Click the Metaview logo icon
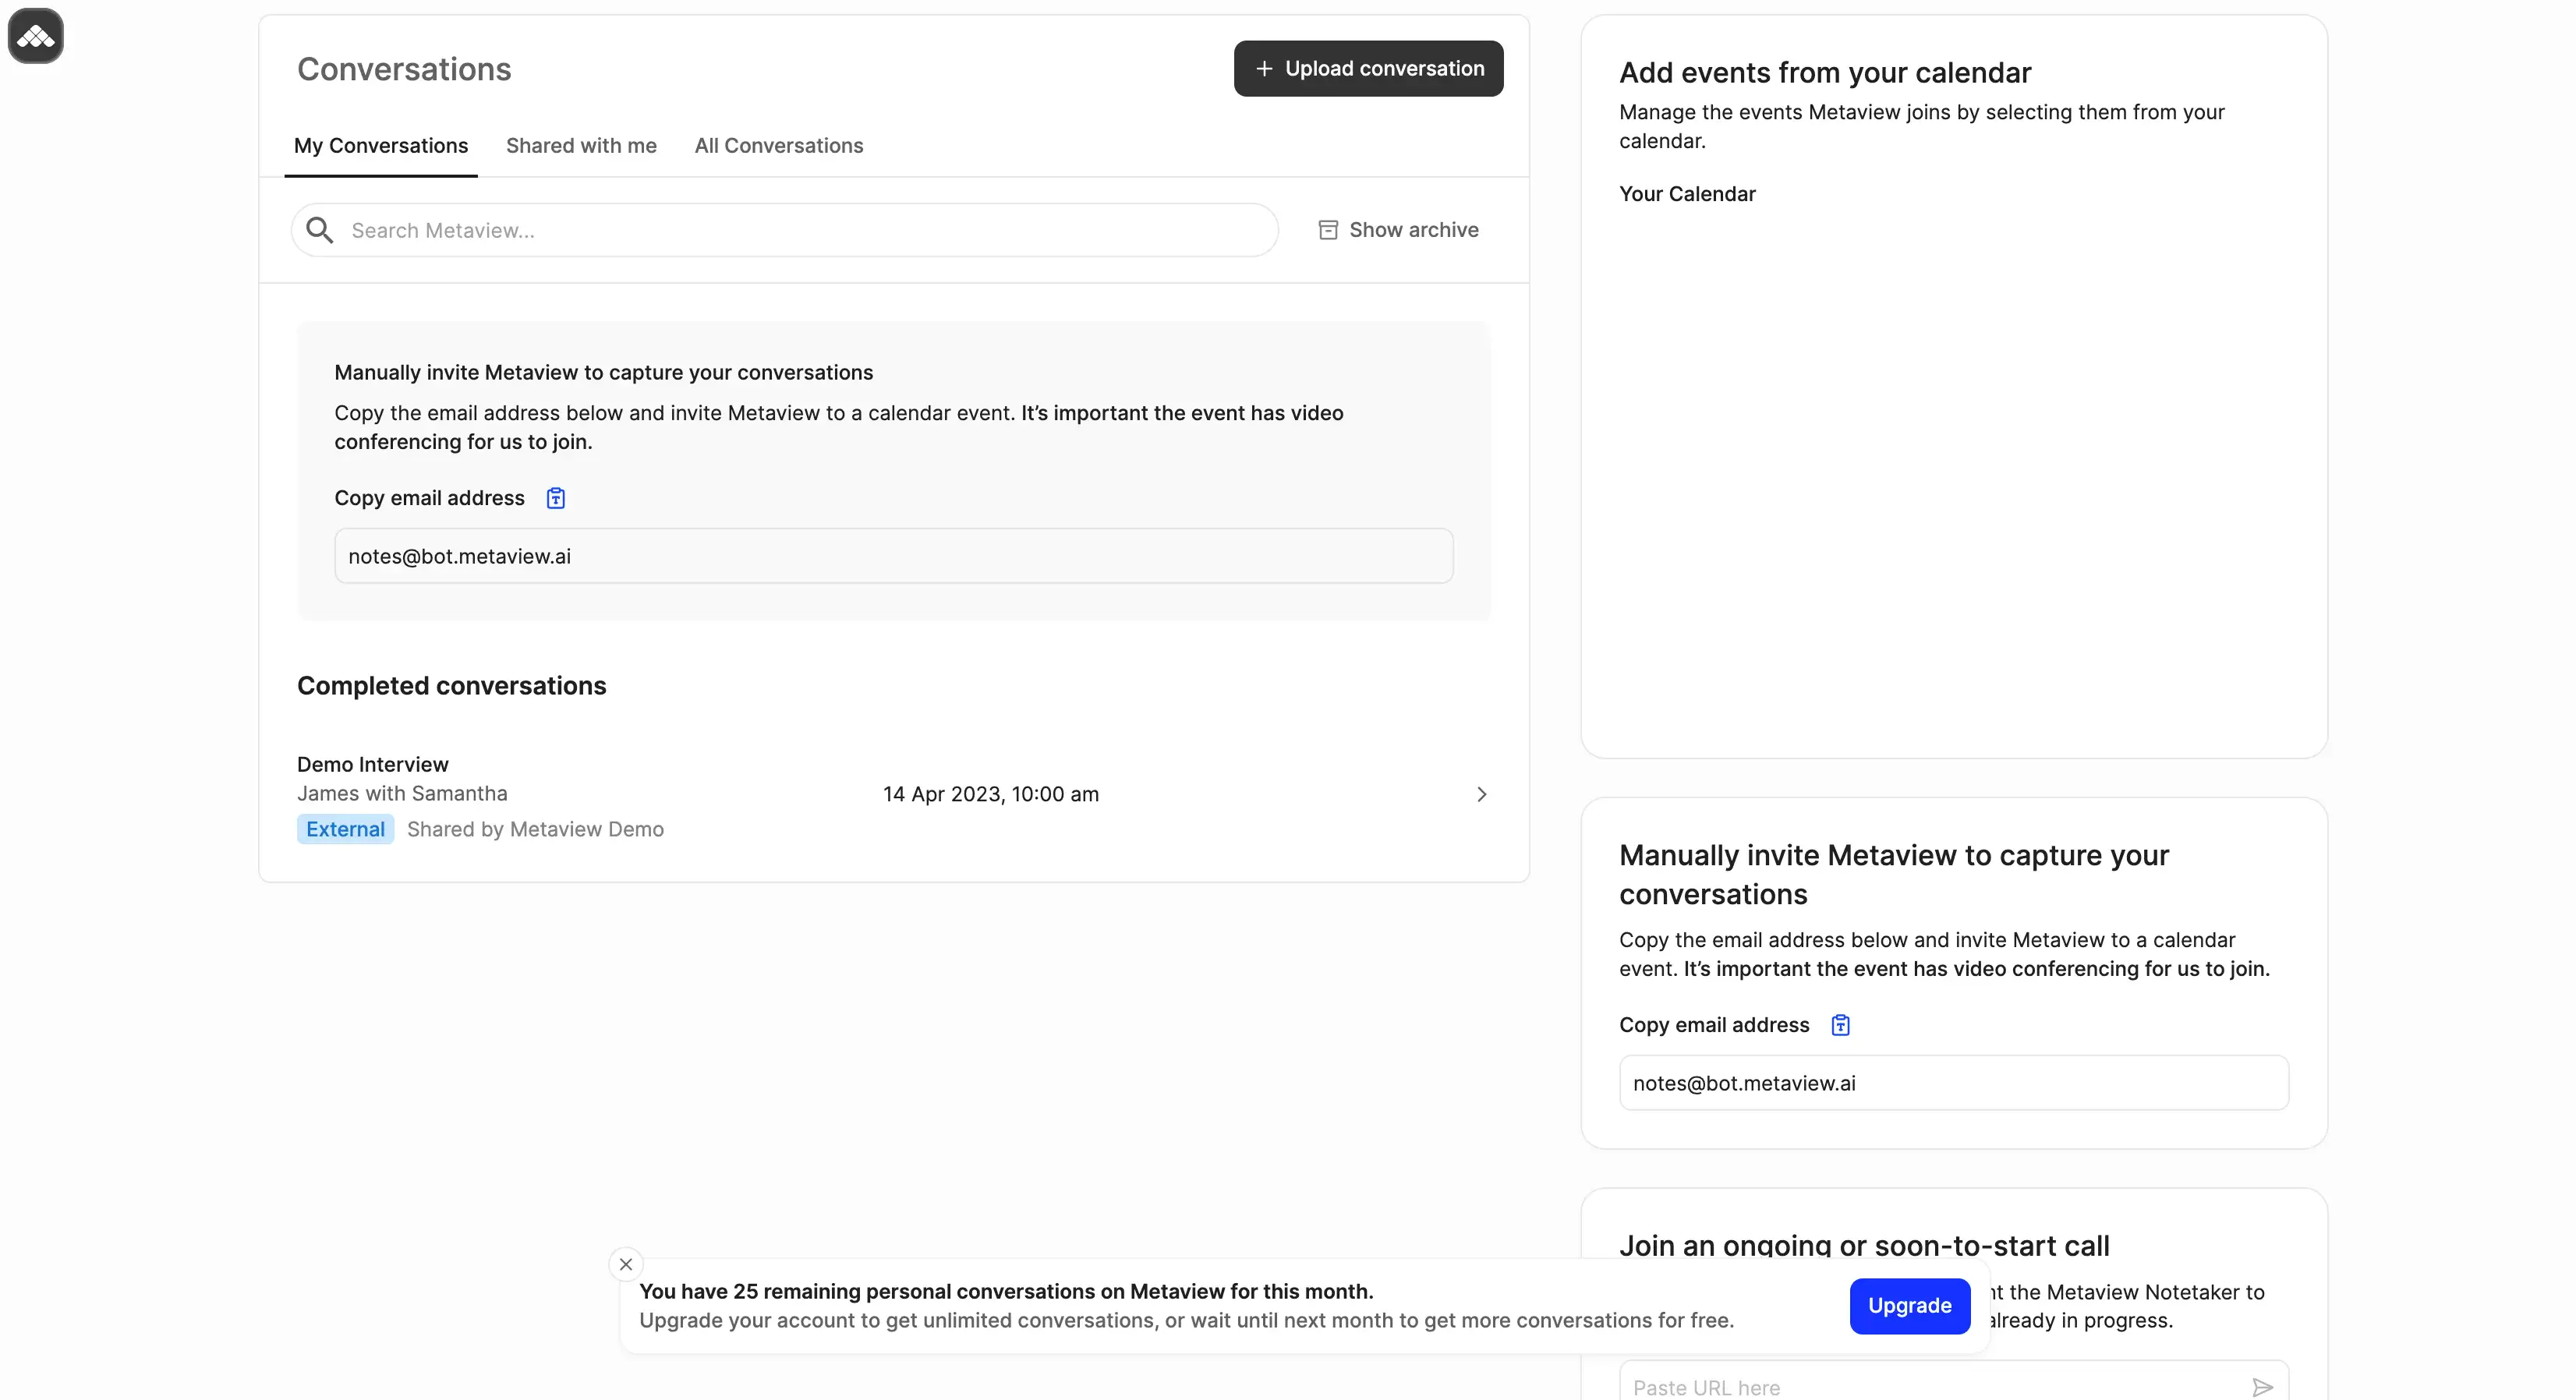 click(36, 36)
